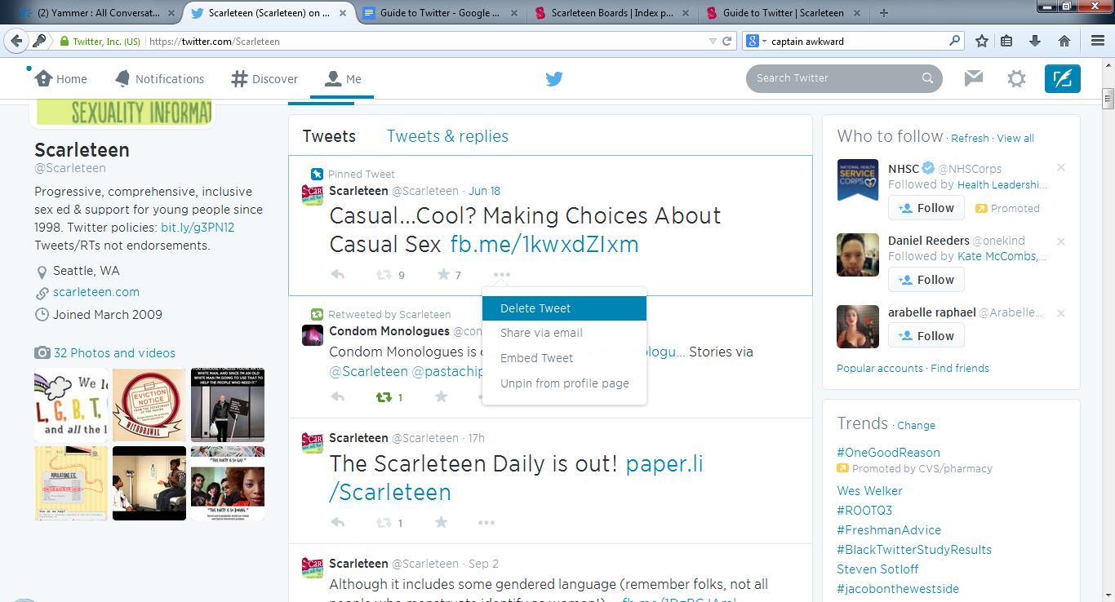The height and width of the screenshot is (602, 1115).
Task: Open a new browser tab
Action: tap(884, 12)
